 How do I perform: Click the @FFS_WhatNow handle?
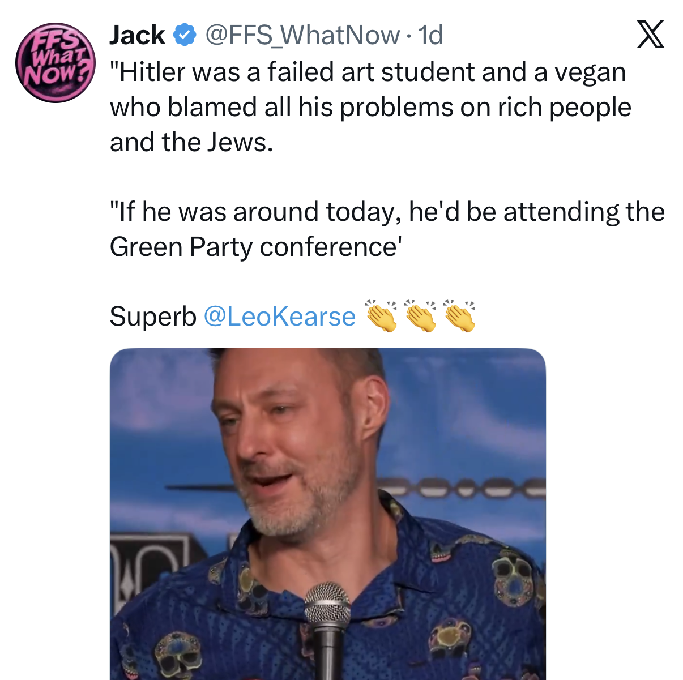[302, 35]
